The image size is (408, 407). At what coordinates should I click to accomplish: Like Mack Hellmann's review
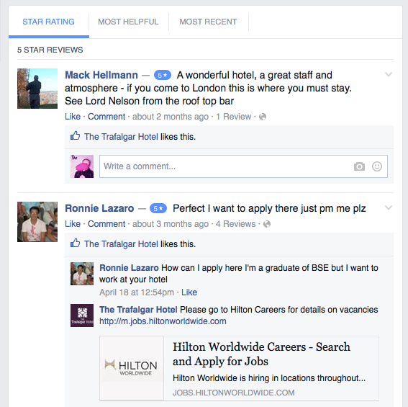[73, 117]
